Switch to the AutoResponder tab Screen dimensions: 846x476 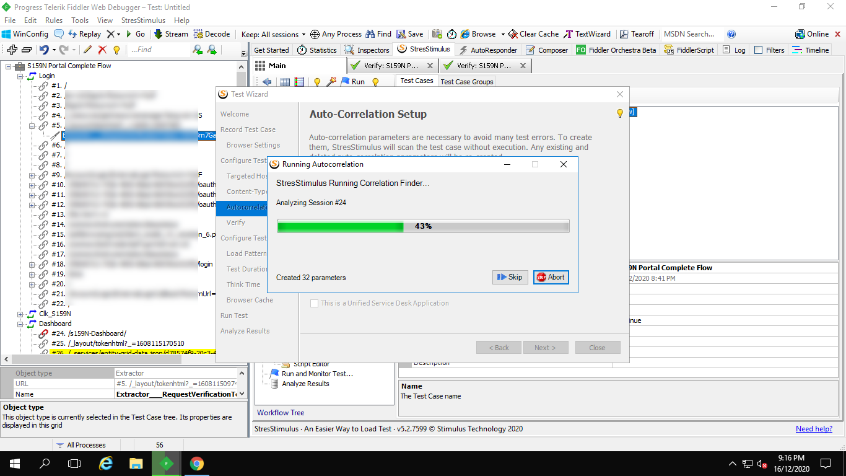(x=488, y=50)
